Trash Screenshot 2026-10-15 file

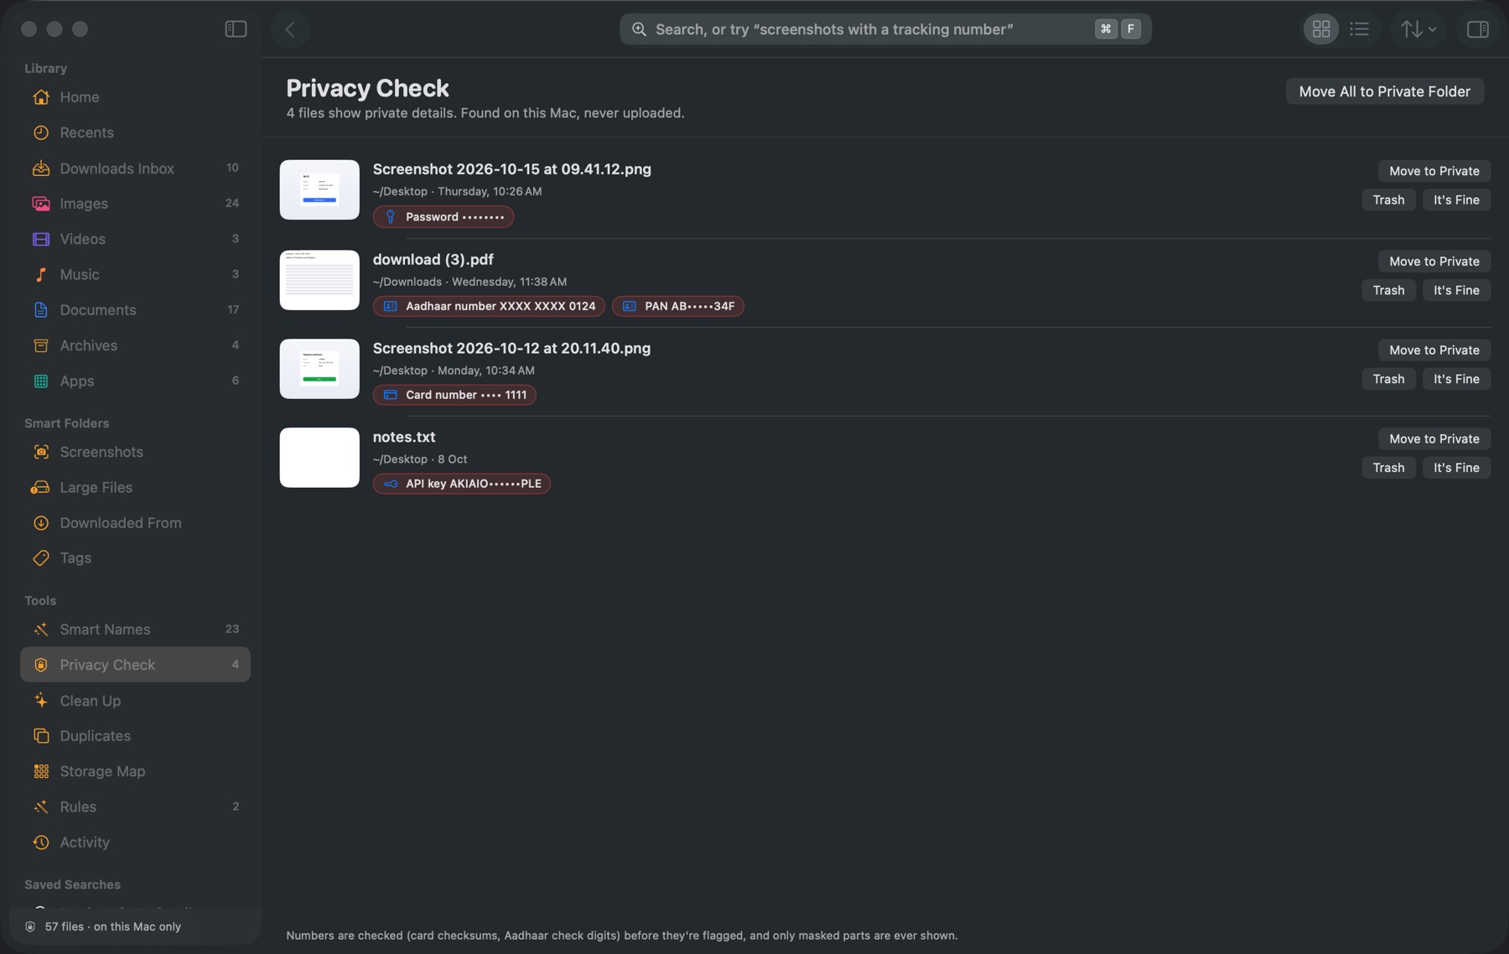click(x=1388, y=200)
